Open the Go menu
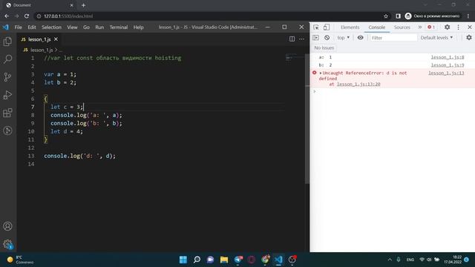 point(86,27)
